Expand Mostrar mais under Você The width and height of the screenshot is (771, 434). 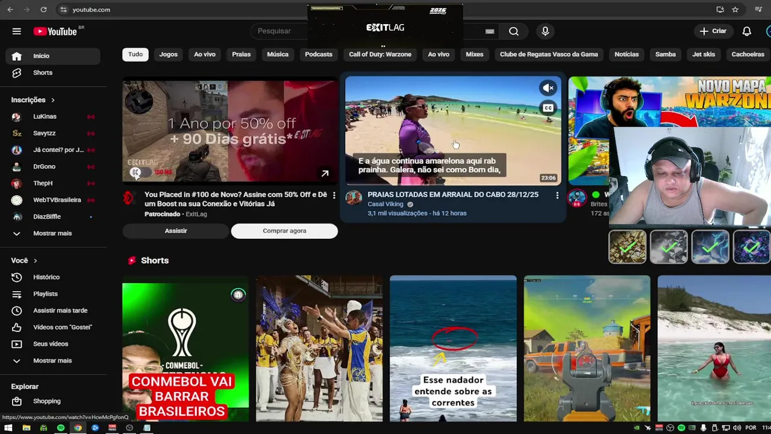pyautogui.click(x=53, y=360)
